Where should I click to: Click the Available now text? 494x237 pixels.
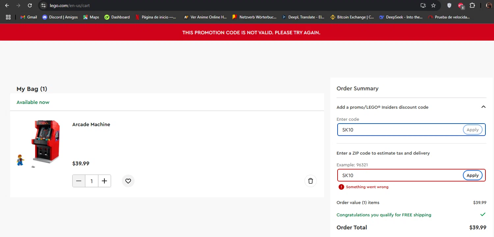click(x=33, y=102)
